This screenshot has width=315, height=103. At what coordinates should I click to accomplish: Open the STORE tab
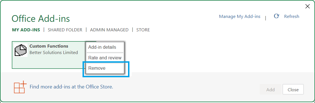pyautogui.click(x=143, y=30)
